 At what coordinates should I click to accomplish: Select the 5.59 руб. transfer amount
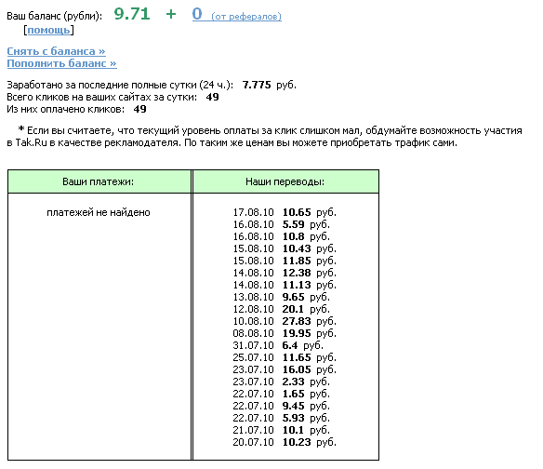pos(306,224)
